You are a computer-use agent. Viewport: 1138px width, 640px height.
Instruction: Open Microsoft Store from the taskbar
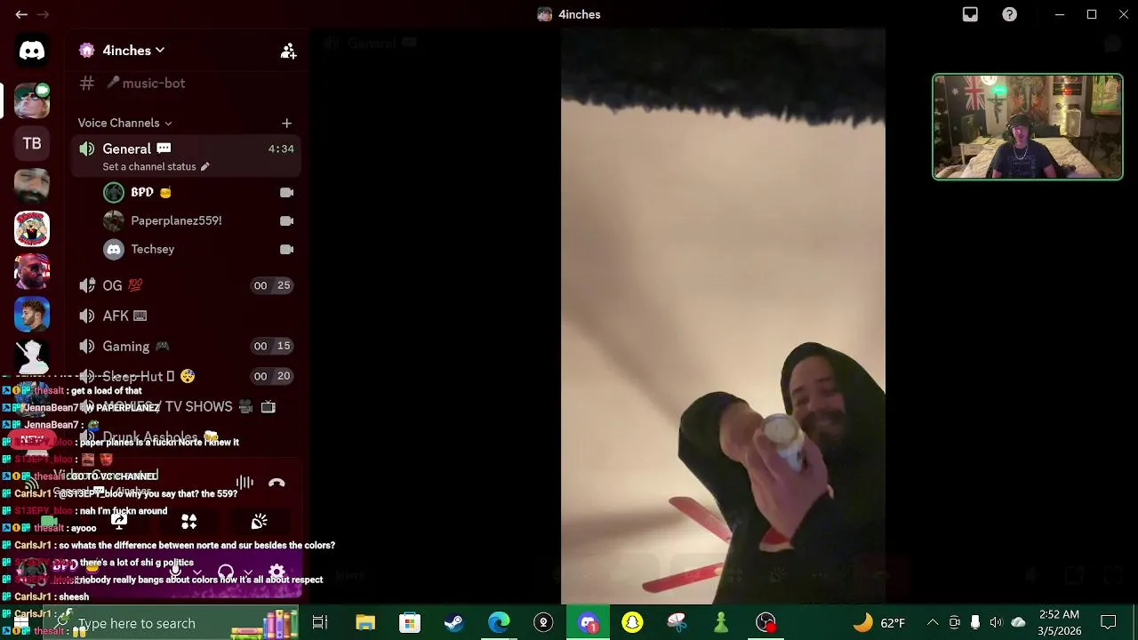(x=410, y=622)
